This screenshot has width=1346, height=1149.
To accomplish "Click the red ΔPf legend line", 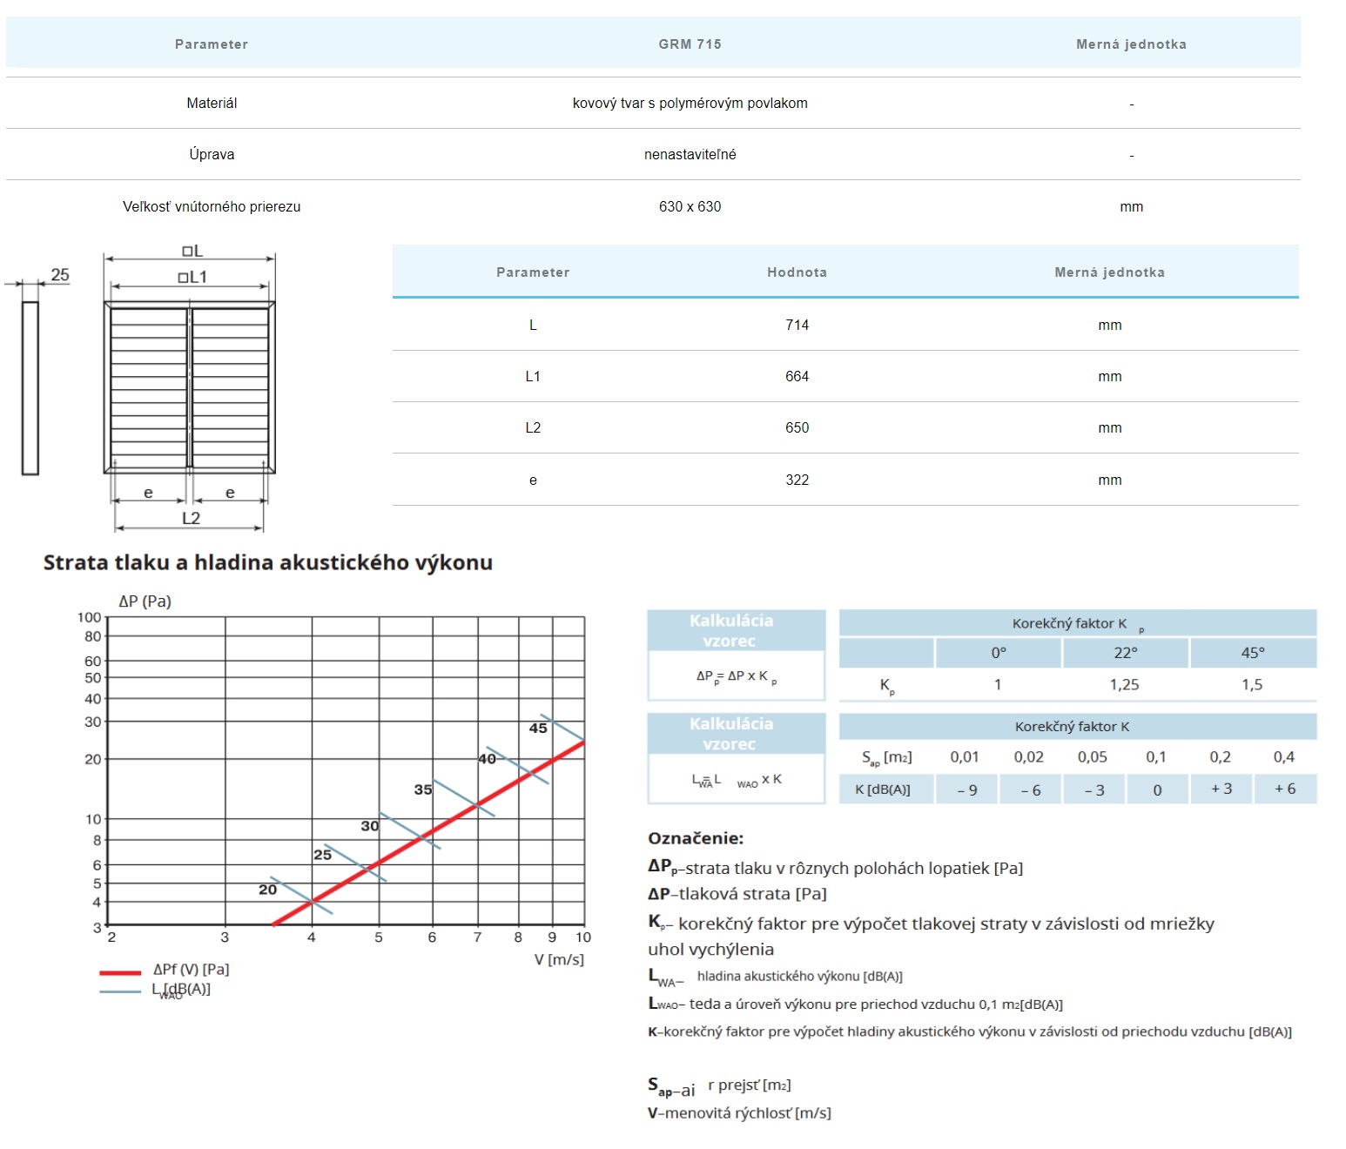I will click(x=120, y=972).
